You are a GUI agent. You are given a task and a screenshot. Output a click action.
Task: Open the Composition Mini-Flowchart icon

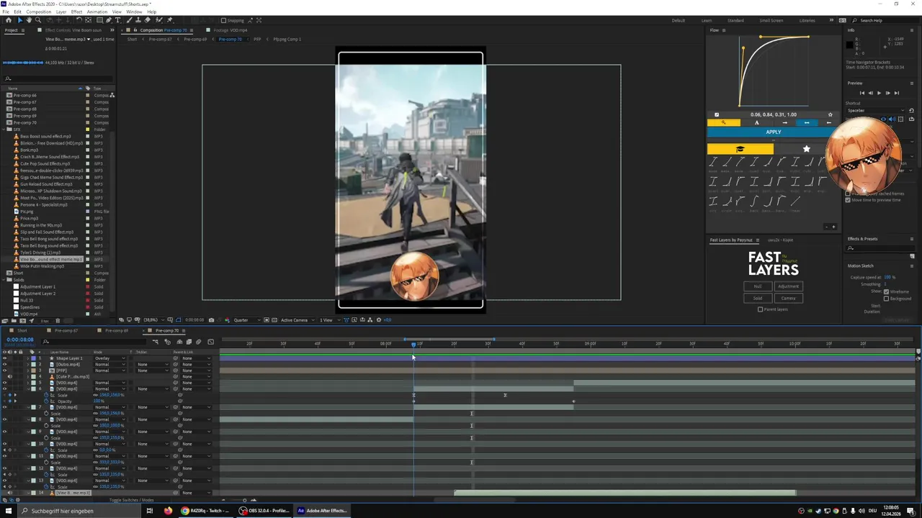pyautogui.click(x=156, y=342)
